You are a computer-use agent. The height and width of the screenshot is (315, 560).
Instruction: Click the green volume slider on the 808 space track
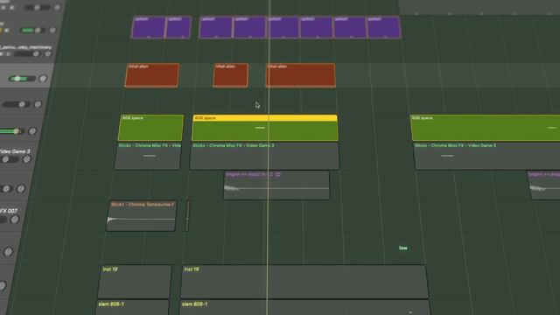point(11,131)
